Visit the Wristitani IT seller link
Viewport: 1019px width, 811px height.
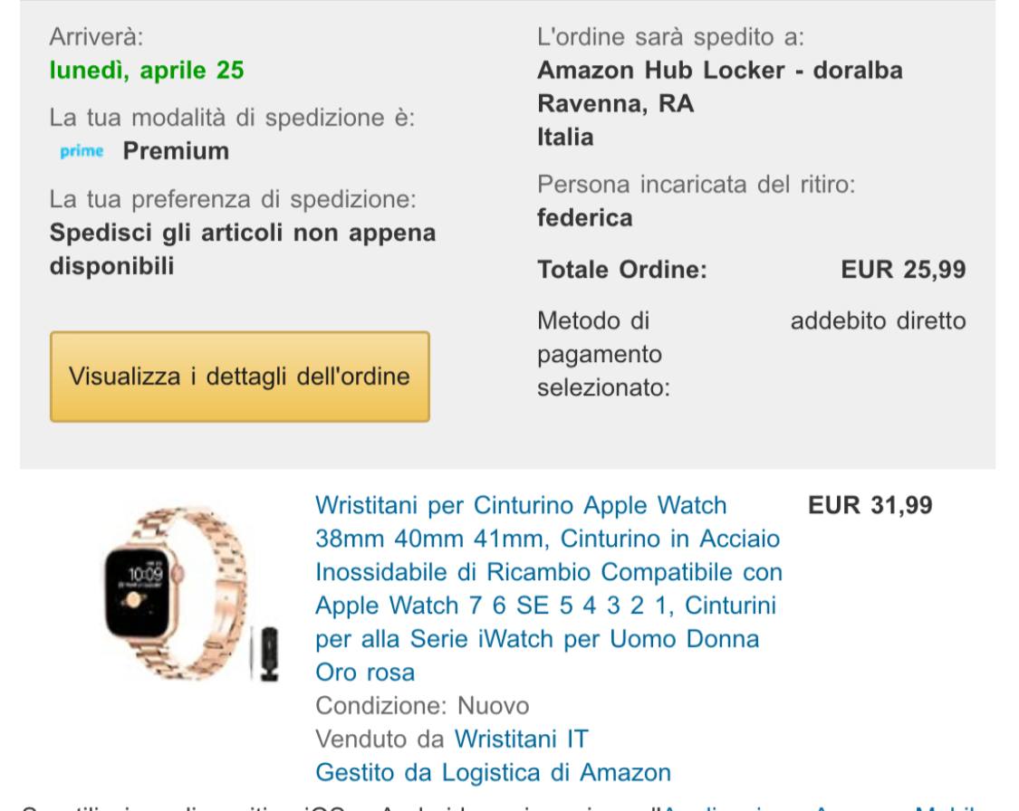click(x=521, y=739)
